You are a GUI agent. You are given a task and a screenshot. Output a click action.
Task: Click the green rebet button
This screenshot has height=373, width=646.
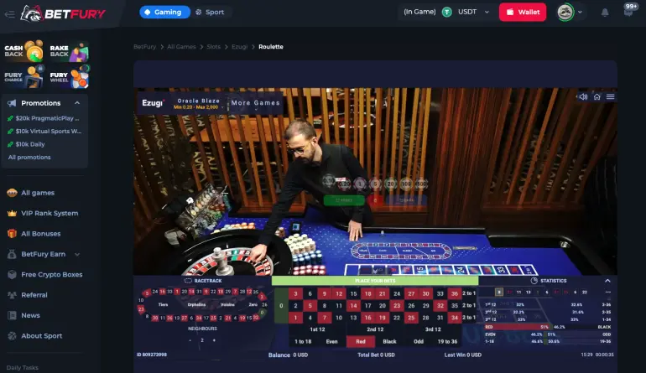[x=344, y=200]
